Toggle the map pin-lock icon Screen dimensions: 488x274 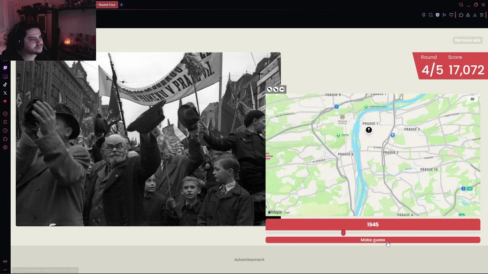(x=282, y=89)
